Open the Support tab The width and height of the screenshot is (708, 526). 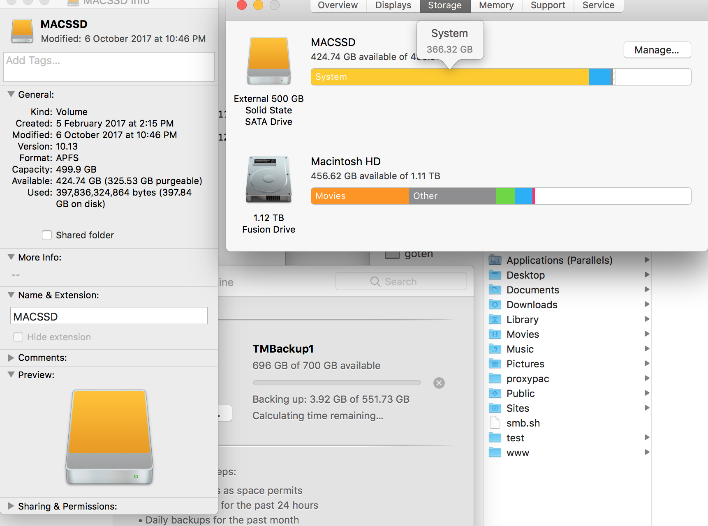click(548, 6)
